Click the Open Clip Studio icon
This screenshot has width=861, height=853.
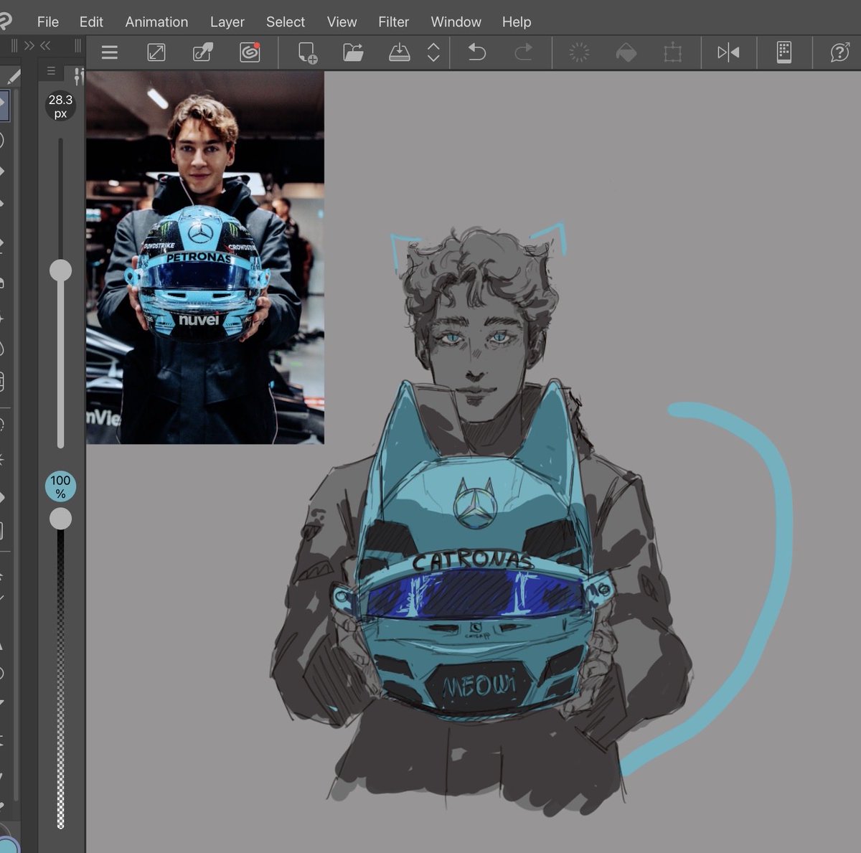pyautogui.click(x=156, y=52)
